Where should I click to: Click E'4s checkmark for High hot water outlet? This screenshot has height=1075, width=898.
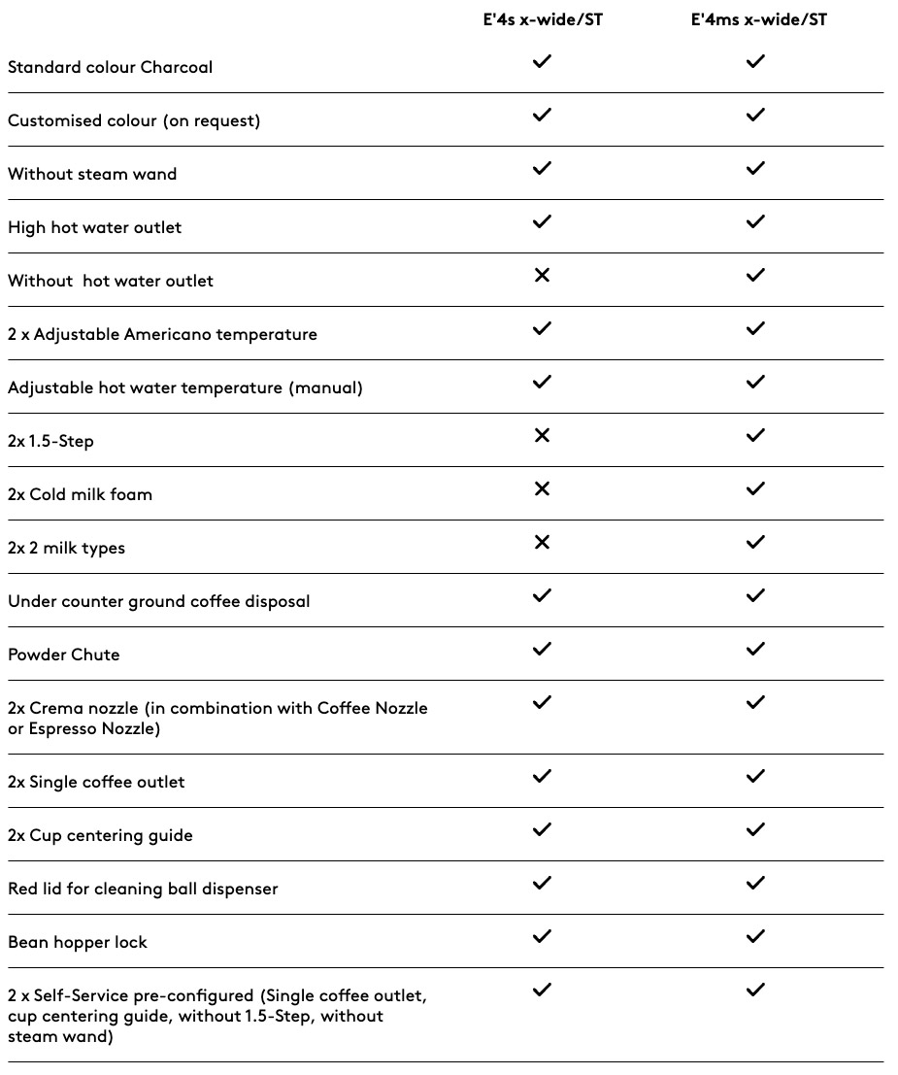(542, 222)
